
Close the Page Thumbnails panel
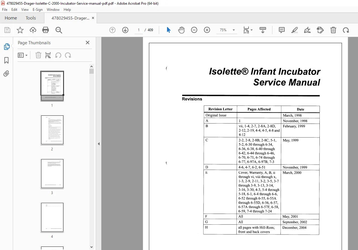(88, 43)
